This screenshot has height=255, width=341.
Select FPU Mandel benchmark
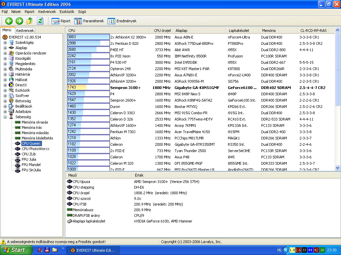click(31, 165)
